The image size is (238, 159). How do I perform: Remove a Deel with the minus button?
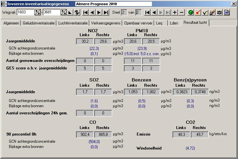point(182,12)
